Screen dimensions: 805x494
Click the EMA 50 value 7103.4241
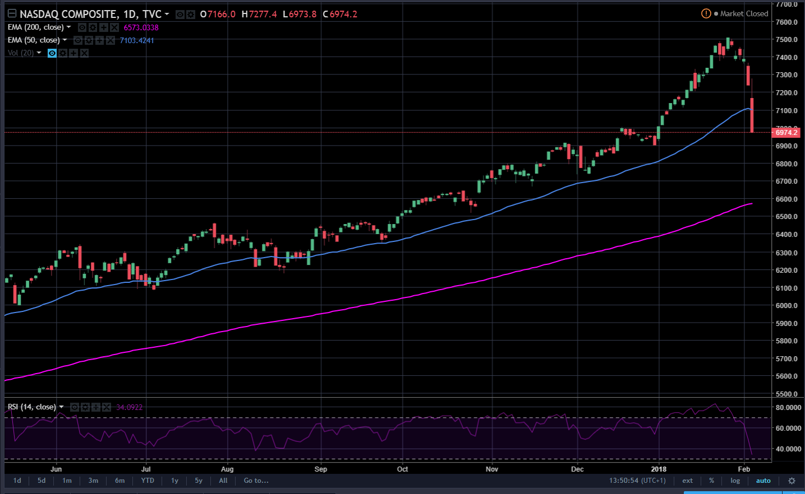[136, 40]
